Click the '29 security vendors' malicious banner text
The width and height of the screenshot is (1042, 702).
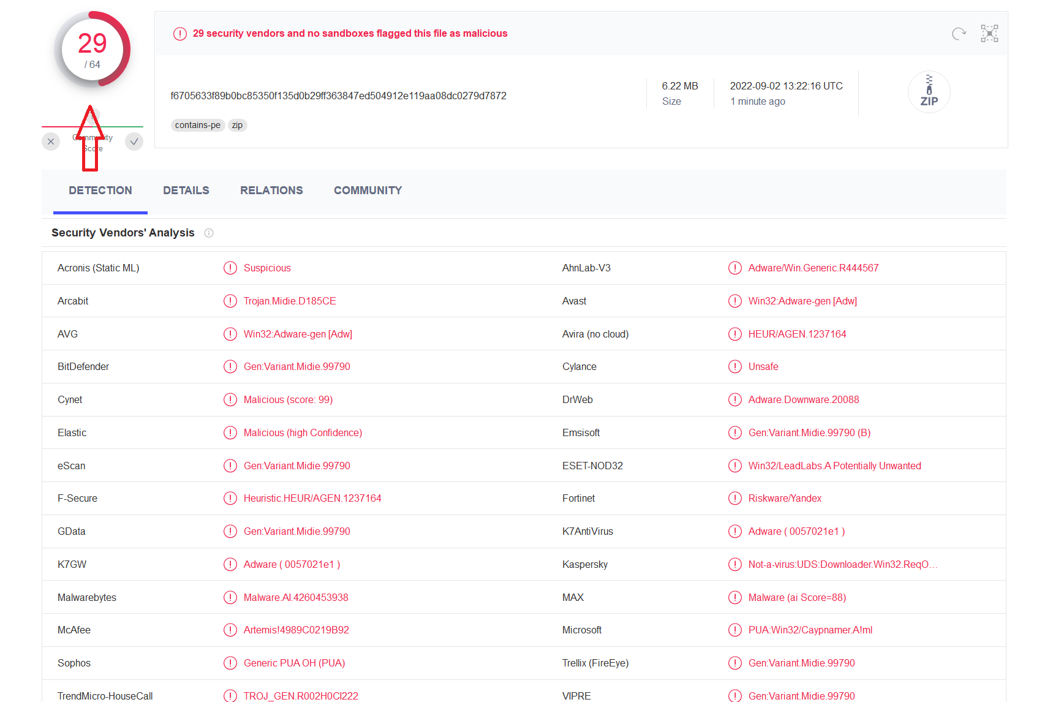(350, 34)
